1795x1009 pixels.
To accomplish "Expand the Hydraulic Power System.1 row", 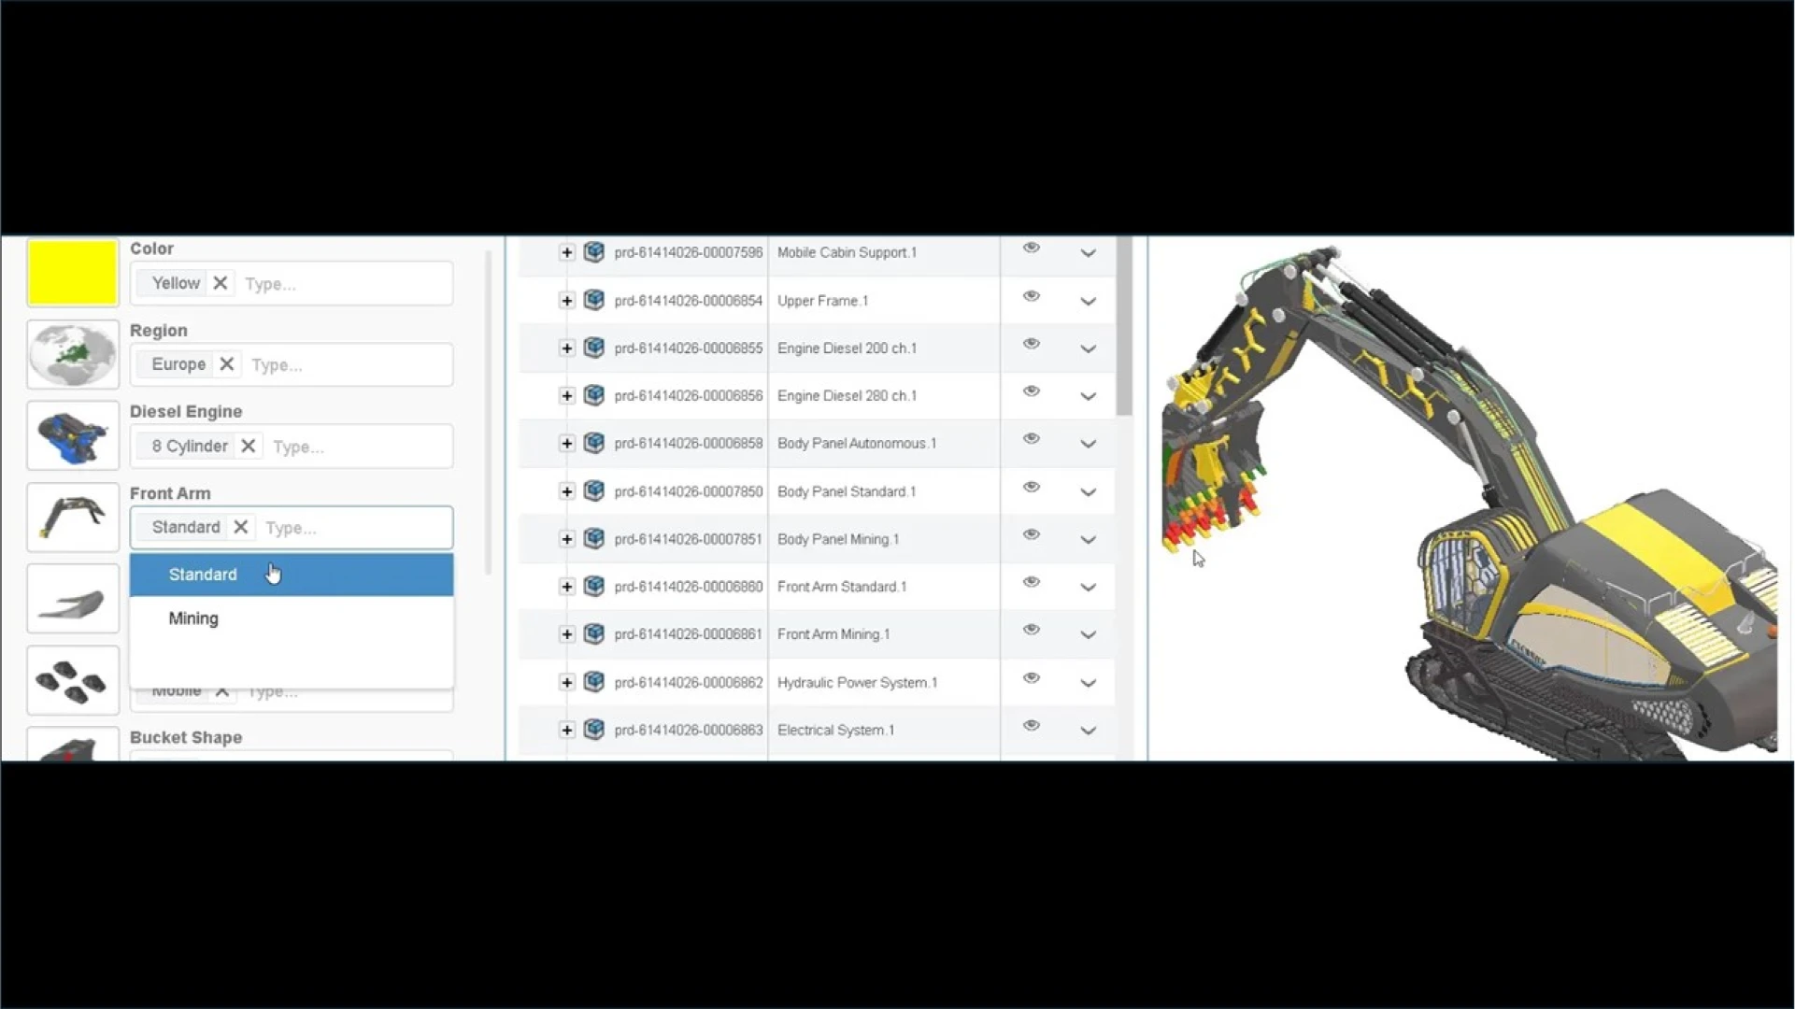I will pyautogui.click(x=566, y=683).
